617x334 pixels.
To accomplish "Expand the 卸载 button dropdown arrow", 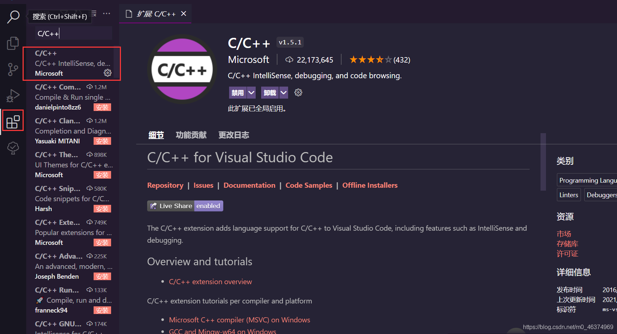I will coord(283,92).
